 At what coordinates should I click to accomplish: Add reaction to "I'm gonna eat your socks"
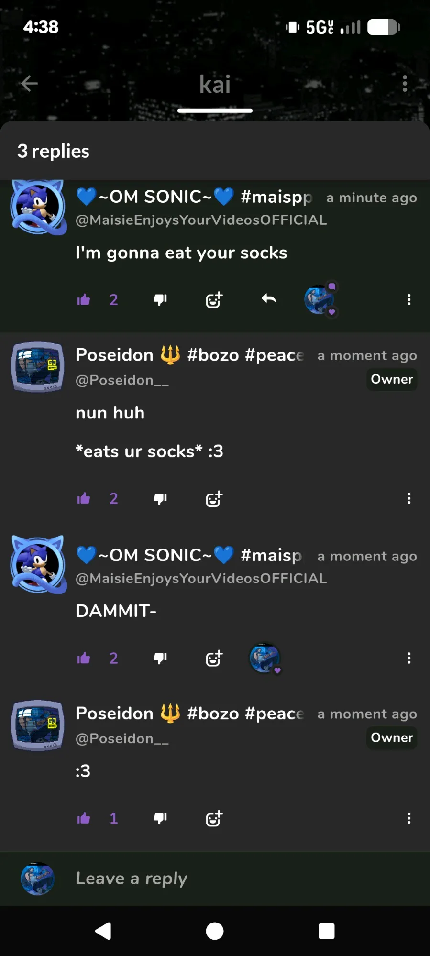[214, 300]
